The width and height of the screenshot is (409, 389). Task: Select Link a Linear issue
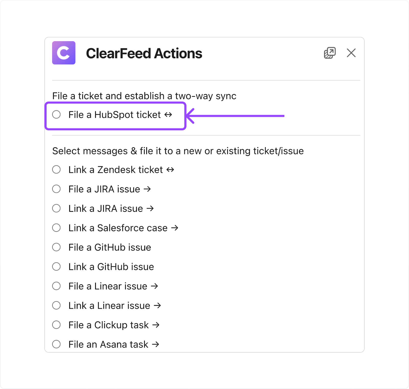56,305
